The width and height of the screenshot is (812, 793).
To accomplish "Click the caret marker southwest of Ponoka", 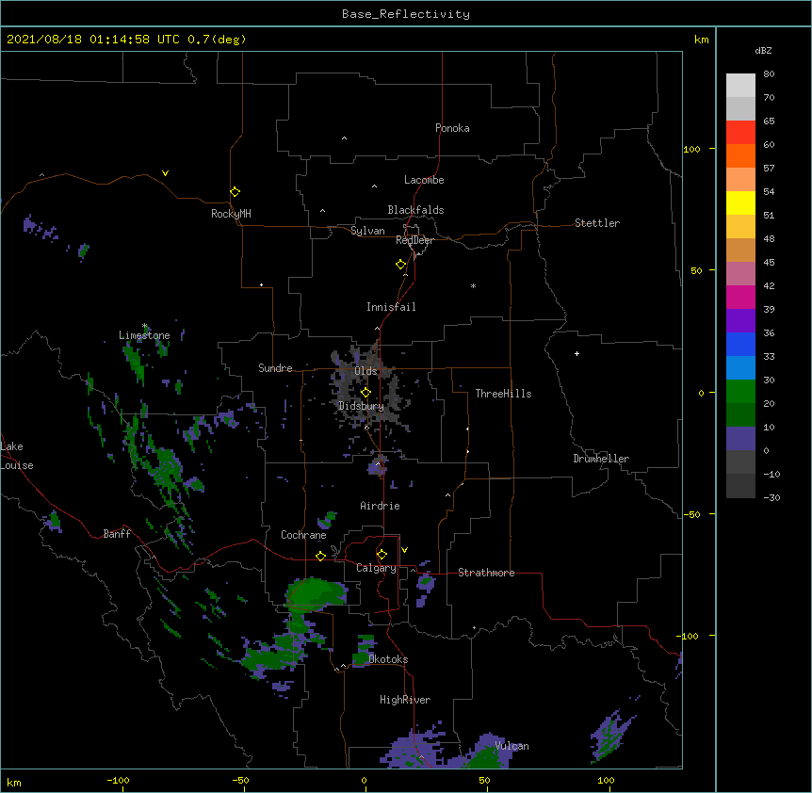I will [344, 138].
